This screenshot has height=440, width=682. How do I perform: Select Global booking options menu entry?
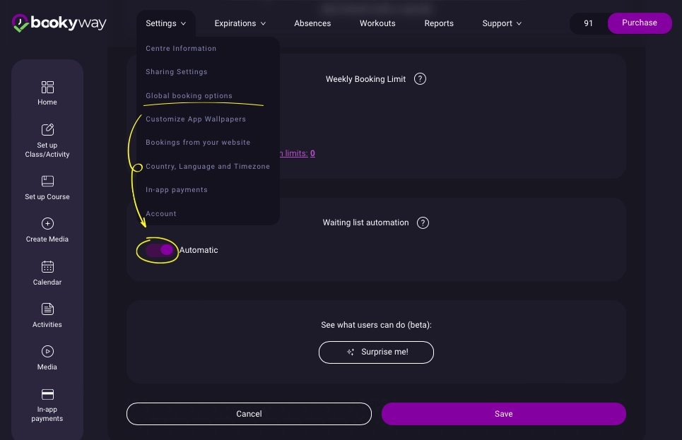click(x=189, y=96)
